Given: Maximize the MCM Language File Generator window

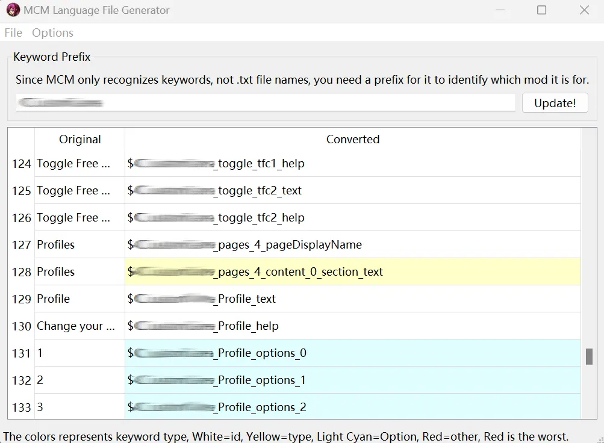Looking at the screenshot, I should (541, 10).
